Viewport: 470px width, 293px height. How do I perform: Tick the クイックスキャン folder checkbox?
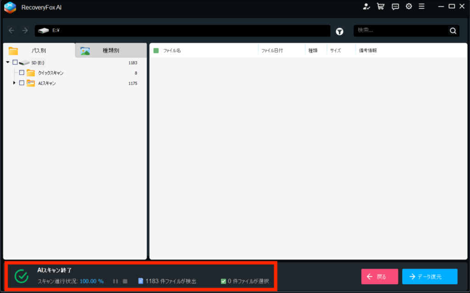click(22, 73)
